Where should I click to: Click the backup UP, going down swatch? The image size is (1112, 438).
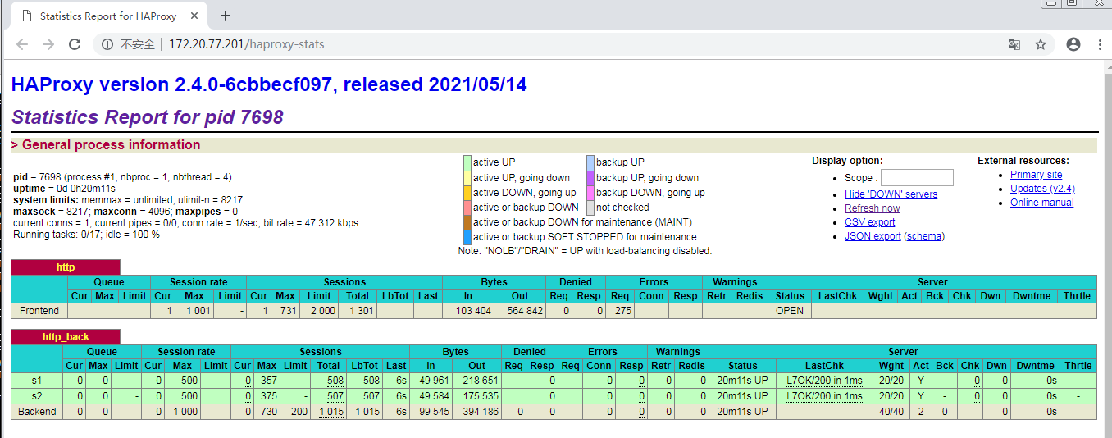tap(590, 177)
